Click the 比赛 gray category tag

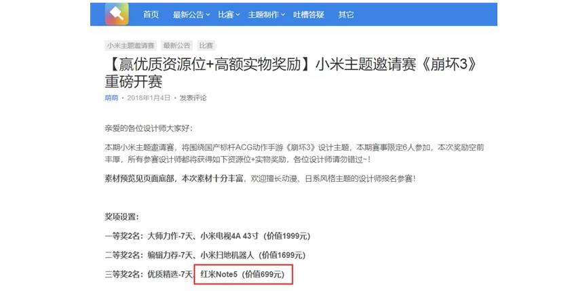point(206,45)
